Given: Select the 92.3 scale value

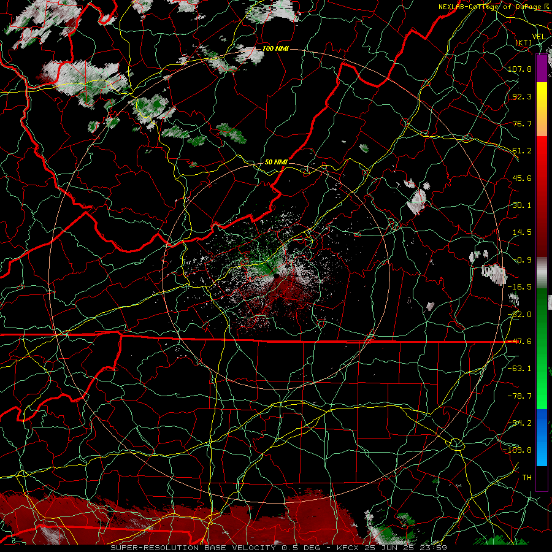Looking at the screenshot, I should click(x=522, y=96).
